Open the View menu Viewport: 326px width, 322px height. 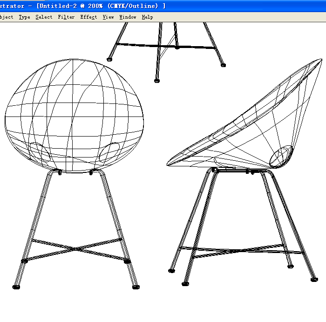click(x=108, y=17)
